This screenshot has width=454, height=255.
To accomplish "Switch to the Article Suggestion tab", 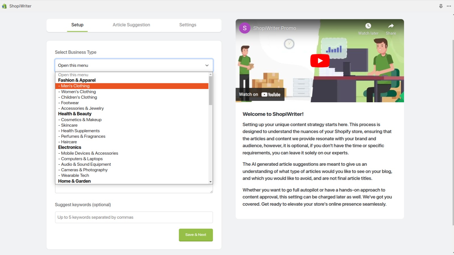I will click(x=131, y=25).
